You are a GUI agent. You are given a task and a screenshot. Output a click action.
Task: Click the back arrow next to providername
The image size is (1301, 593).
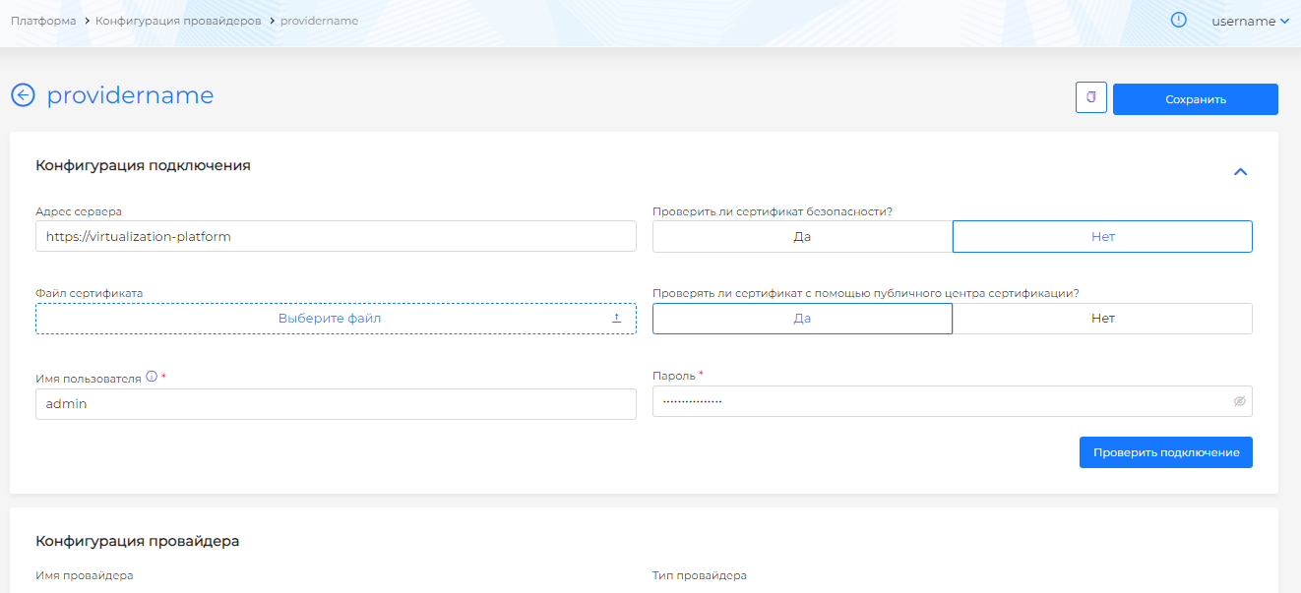click(23, 95)
